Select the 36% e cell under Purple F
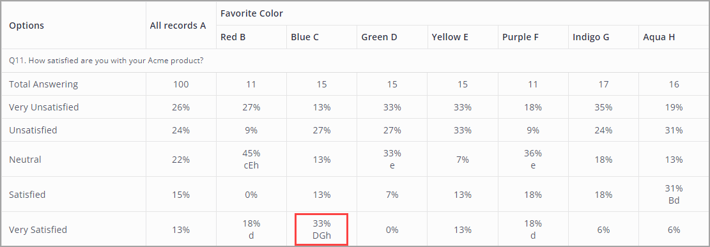The height and width of the screenshot is (247, 710). click(533, 159)
